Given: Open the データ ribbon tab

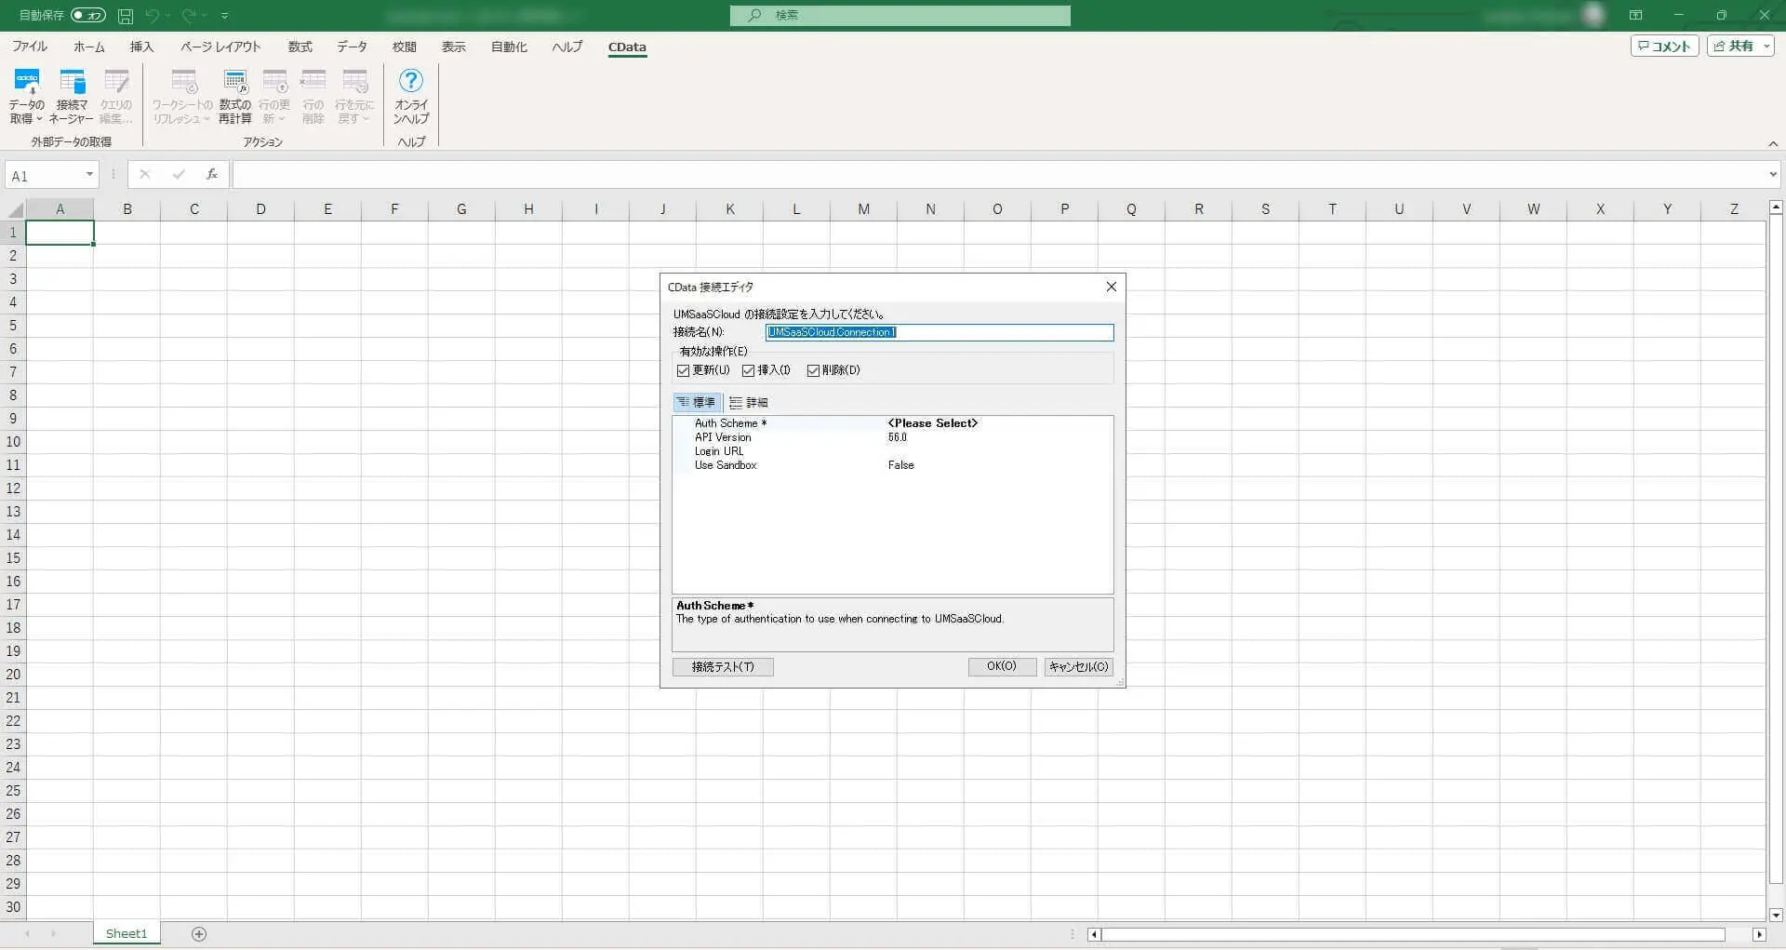Looking at the screenshot, I should point(352,47).
